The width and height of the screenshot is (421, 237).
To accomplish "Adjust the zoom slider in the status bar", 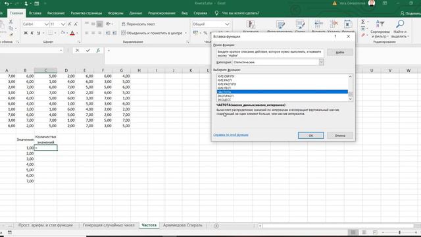I will click(x=399, y=232).
